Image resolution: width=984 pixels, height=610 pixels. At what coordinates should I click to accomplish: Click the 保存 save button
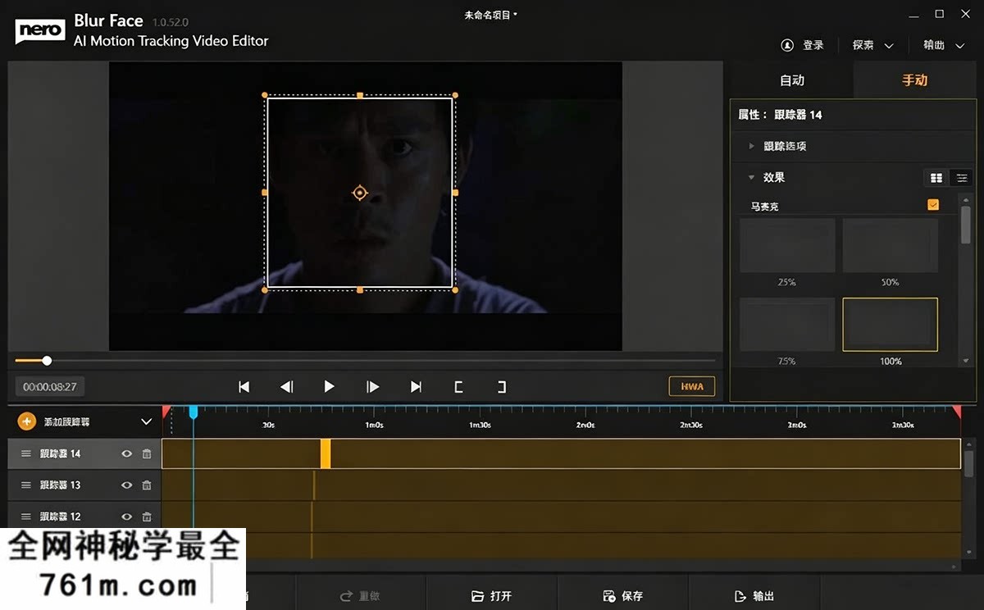[x=622, y=596]
